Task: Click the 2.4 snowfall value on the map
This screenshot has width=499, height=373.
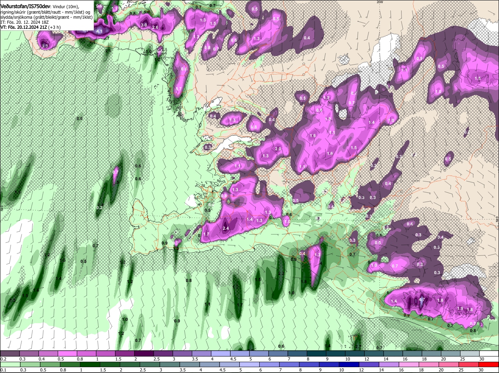Action: pyautogui.click(x=226, y=228)
